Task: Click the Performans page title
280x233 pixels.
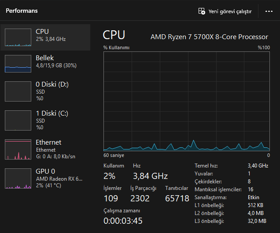Action: pyautogui.click(x=22, y=11)
